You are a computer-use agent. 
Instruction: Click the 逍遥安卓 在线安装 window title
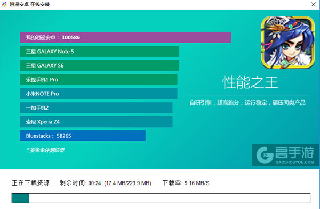[29, 4]
